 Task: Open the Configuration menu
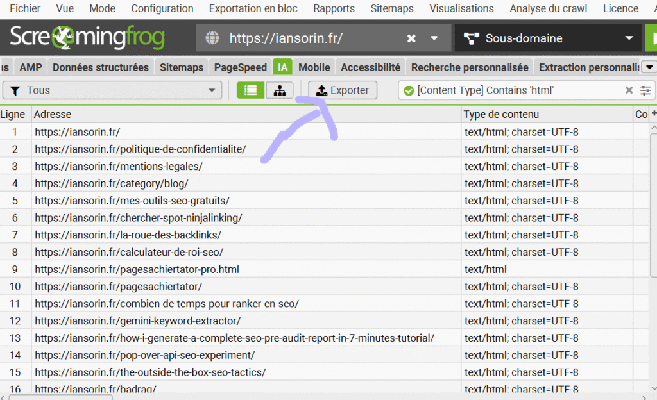coord(162,8)
